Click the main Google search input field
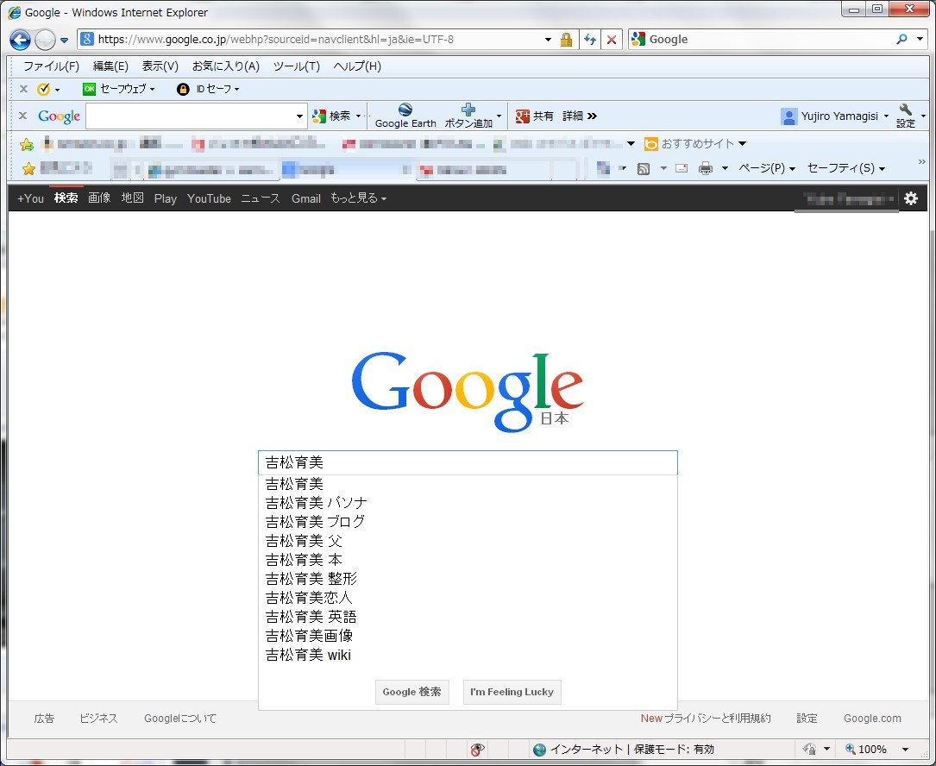The height and width of the screenshot is (766, 936). 468,462
